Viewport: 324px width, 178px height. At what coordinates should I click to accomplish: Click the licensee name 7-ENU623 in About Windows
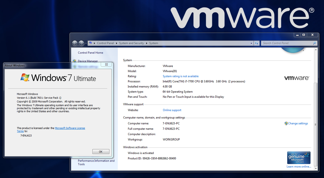pyautogui.click(x=26, y=135)
